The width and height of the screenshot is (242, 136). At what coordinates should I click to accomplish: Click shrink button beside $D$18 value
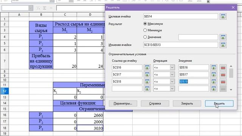coord(214,82)
